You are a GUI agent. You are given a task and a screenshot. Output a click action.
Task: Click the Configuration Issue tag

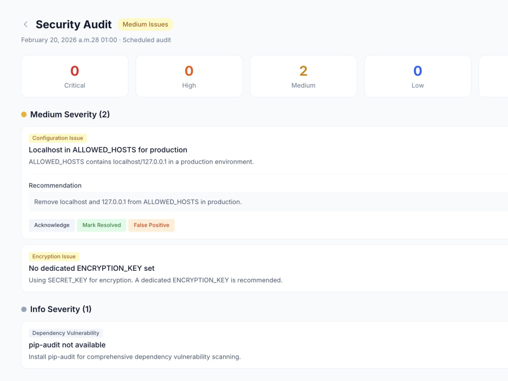58,138
